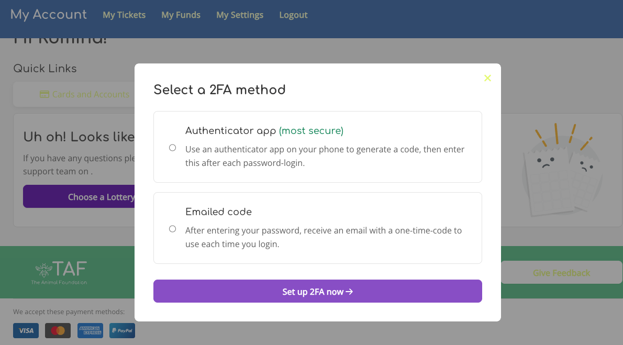The width and height of the screenshot is (623, 345).
Task: Select the Emailed code radio button
Action: click(x=173, y=229)
